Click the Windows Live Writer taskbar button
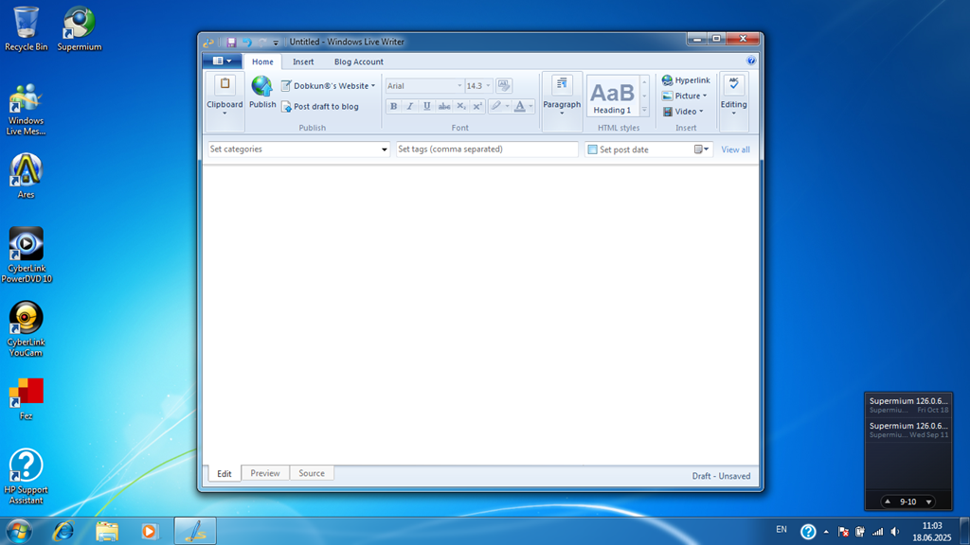This screenshot has width=970, height=545. (195, 531)
